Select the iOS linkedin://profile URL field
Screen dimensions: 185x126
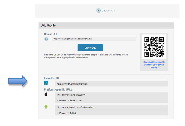pos(111,95)
